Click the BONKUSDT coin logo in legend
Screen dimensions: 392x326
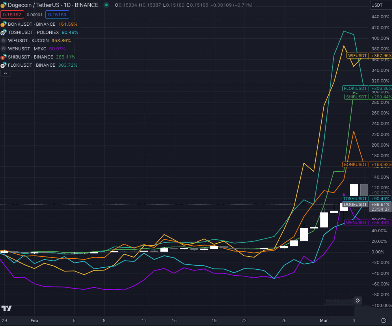point(3,25)
